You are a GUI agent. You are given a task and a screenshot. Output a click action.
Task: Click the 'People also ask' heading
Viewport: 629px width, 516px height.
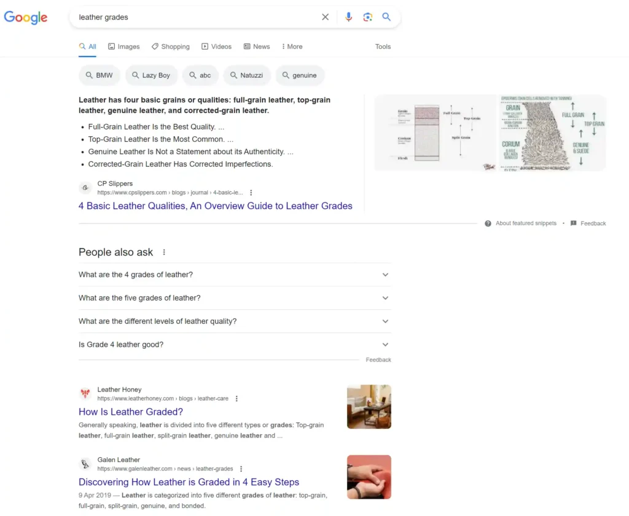click(116, 252)
